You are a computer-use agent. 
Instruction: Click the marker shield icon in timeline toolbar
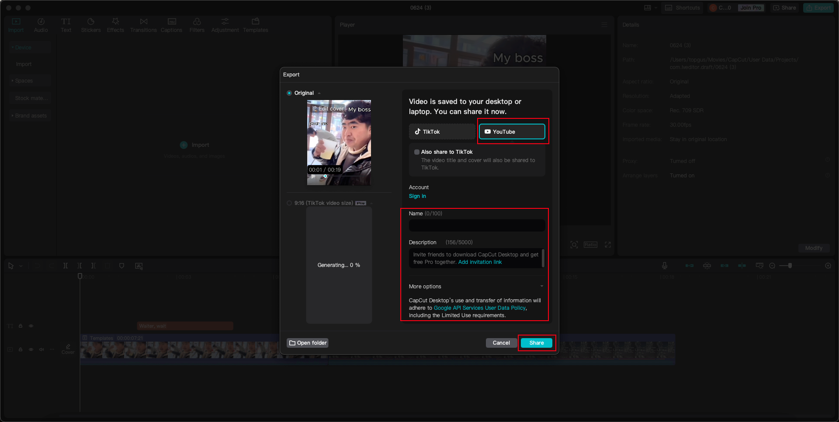tap(121, 266)
